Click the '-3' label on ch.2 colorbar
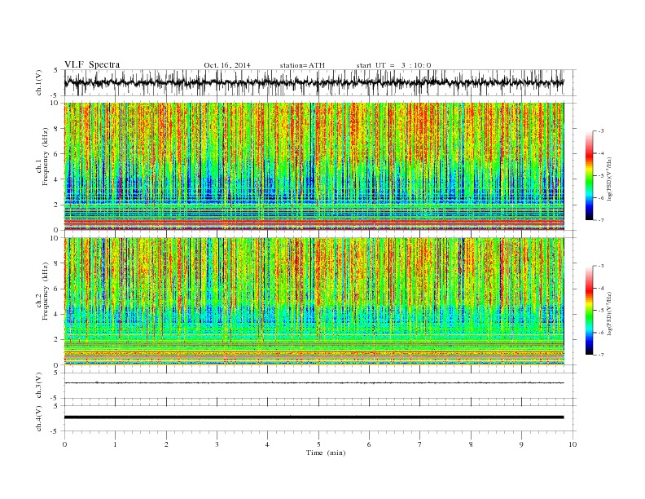Image resolution: width=645 pixels, height=499 pixels. click(x=600, y=266)
